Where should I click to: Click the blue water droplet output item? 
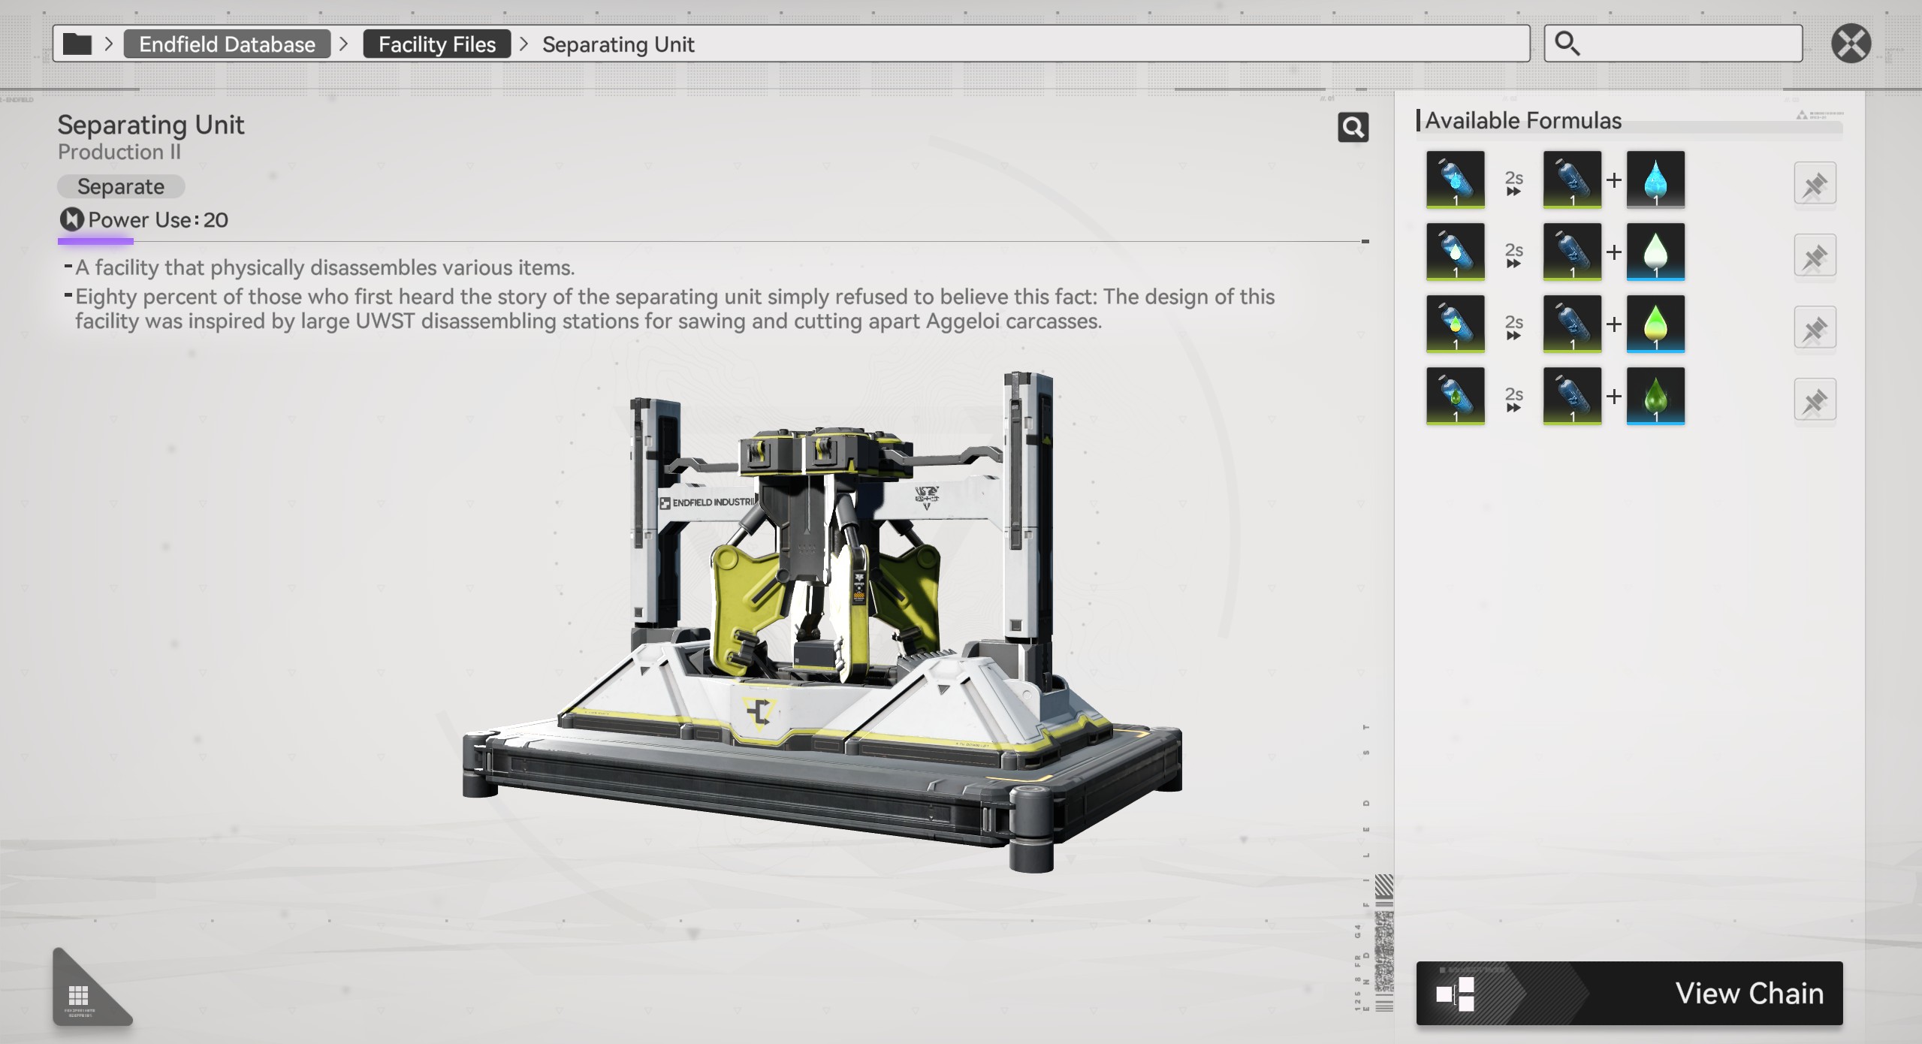1655,180
